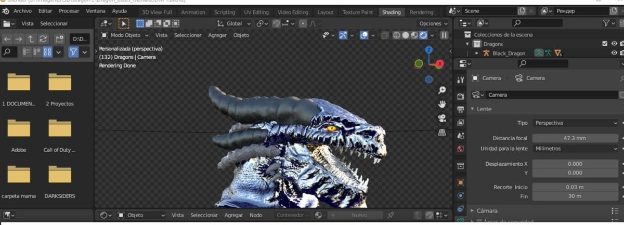
Task: Open the Opciones dropdown
Action: point(433,23)
